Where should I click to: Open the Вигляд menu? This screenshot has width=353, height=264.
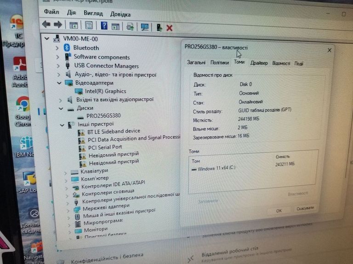click(x=93, y=13)
